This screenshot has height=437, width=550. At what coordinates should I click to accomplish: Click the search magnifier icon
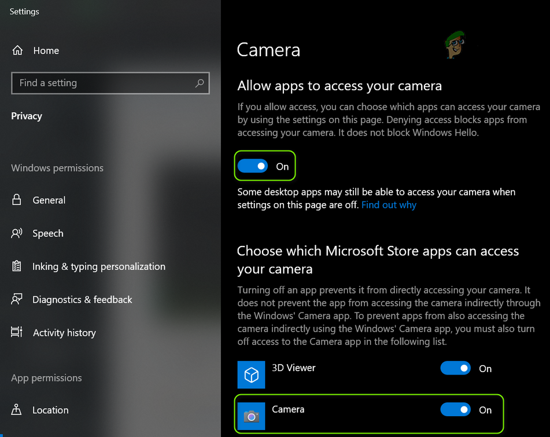[x=200, y=83]
